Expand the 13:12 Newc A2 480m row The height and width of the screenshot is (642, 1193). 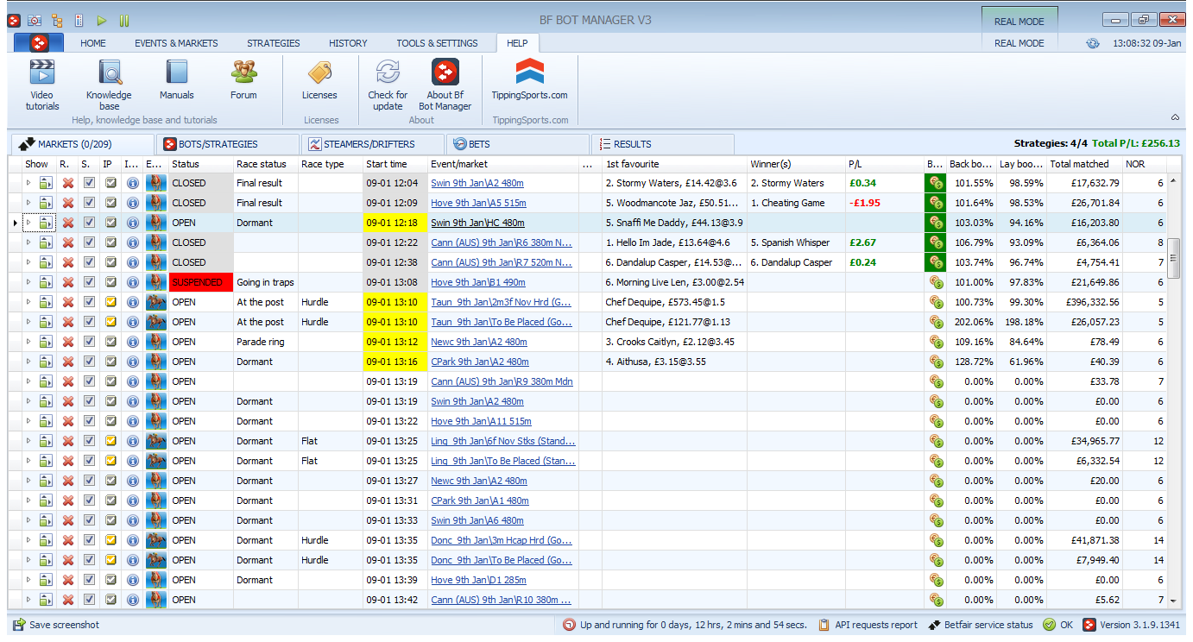pos(28,342)
